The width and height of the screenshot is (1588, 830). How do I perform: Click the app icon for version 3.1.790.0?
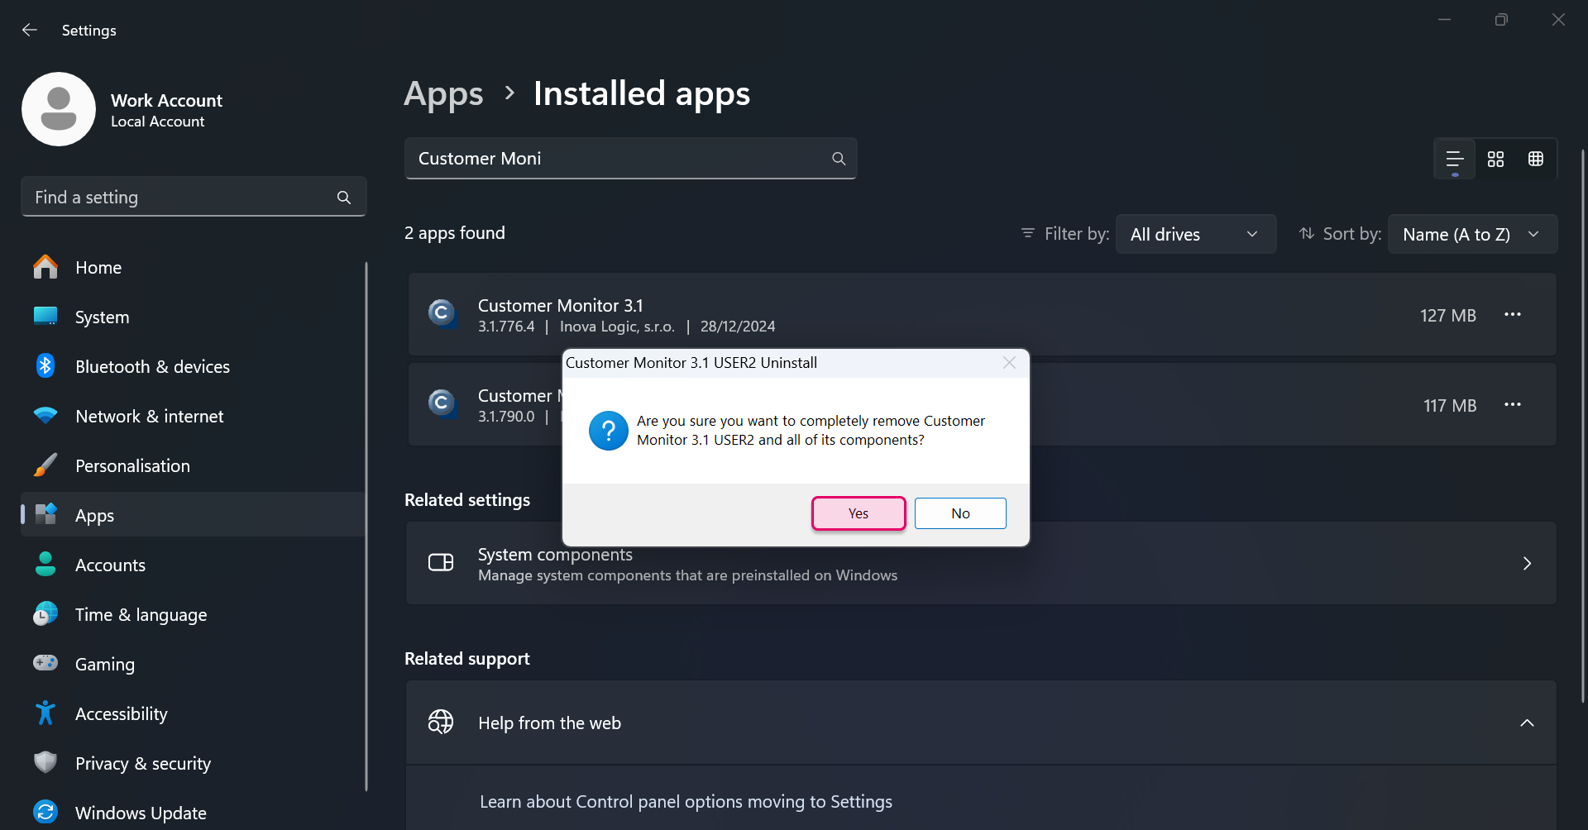(442, 403)
